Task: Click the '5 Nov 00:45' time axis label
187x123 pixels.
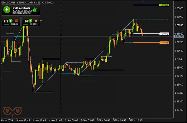Action: (x=71, y=120)
